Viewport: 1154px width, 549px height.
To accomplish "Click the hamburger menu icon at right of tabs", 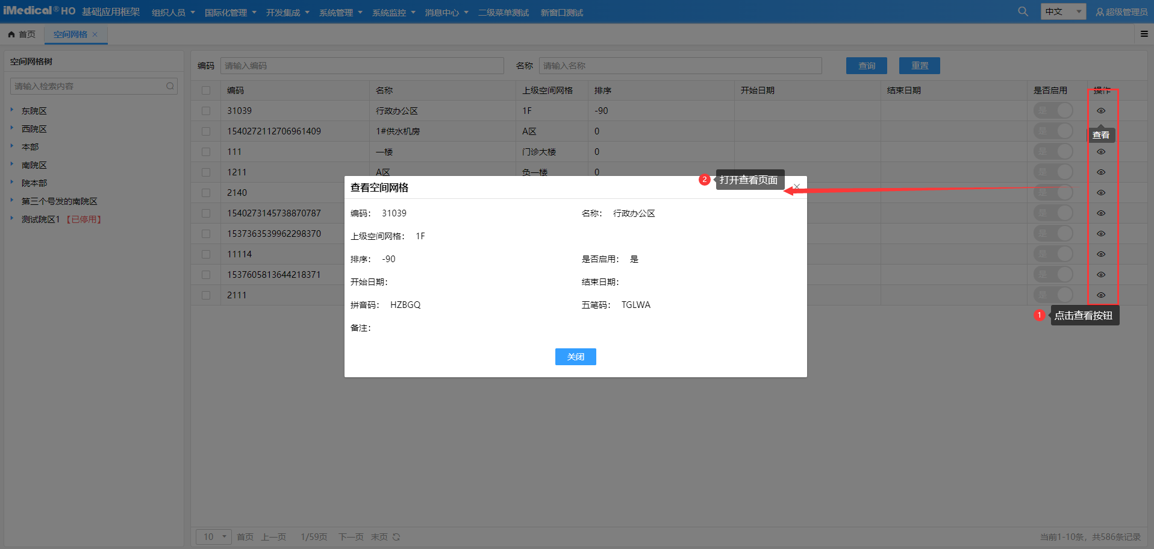I will coord(1144,34).
